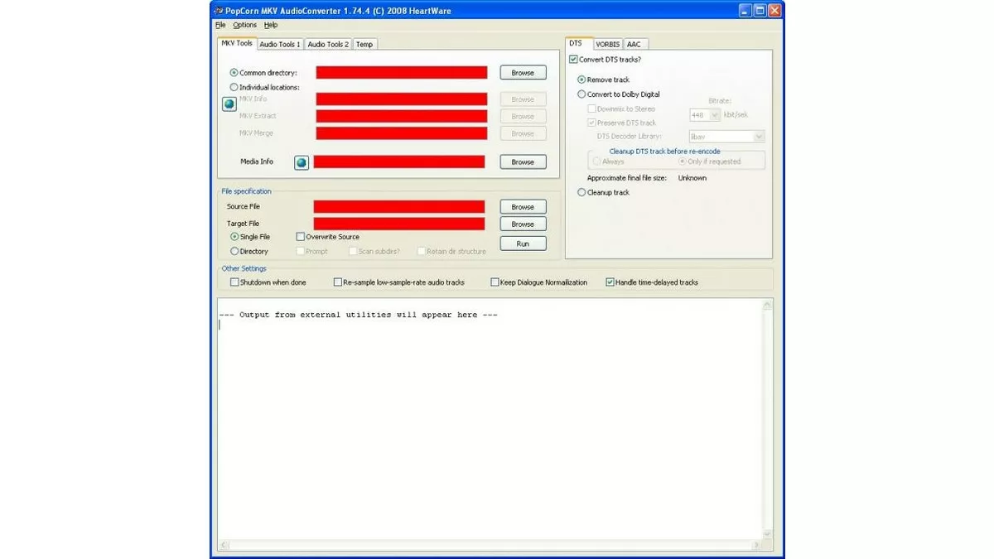The width and height of the screenshot is (994, 559).
Task: Check Keep Dialogue Normalization
Action: (x=494, y=282)
